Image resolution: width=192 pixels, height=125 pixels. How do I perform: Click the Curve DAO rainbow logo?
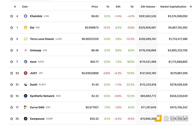click(x=26, y=107)
